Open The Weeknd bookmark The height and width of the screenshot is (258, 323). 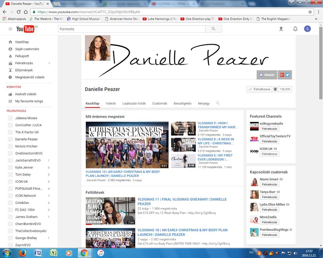(x=46, y=19)
